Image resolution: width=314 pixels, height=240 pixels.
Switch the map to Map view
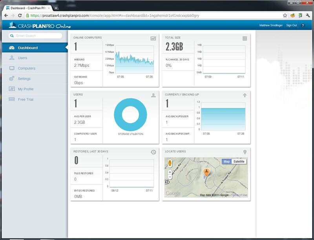tap(226, 161)
